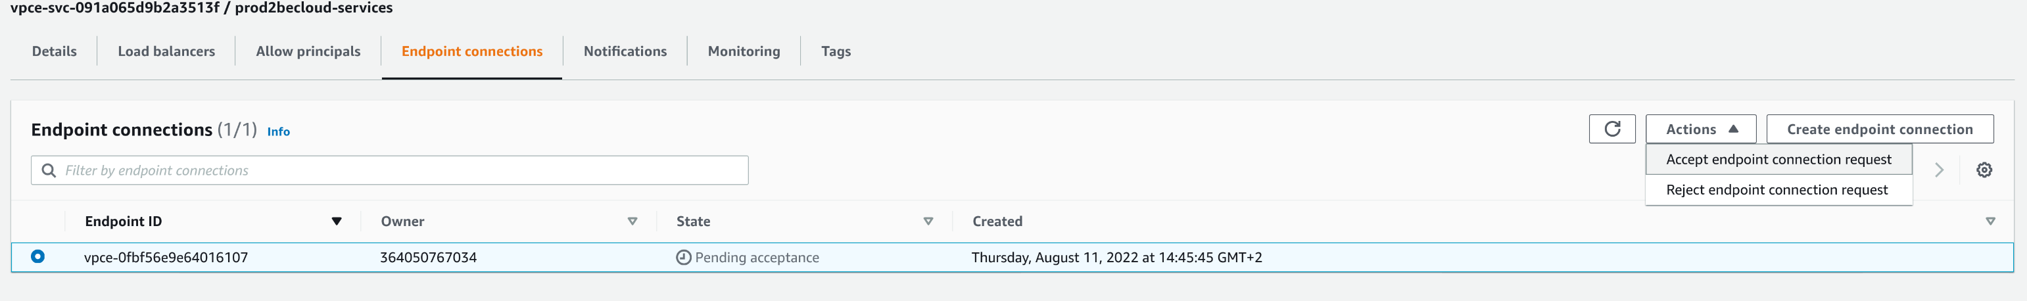This screenshot has width=2027, height=301.
Task: Sort by Created column arrow
Action: pos(1990,221)
